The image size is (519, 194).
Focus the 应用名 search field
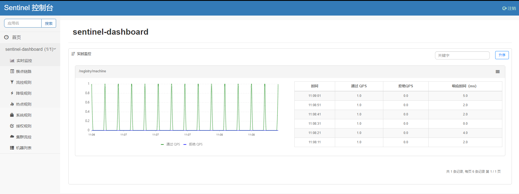[x=23, y=23]
